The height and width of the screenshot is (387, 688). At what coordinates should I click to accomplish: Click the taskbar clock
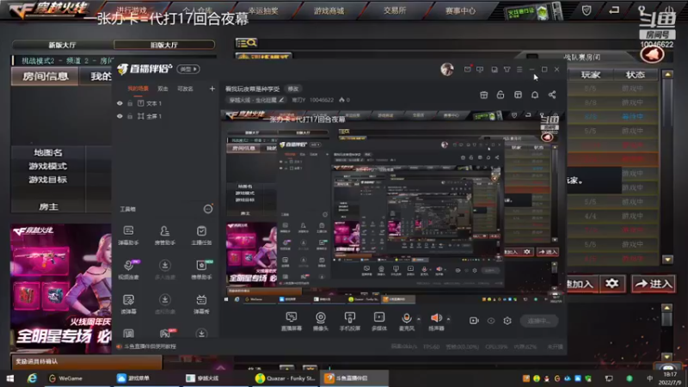pos(670,378)
